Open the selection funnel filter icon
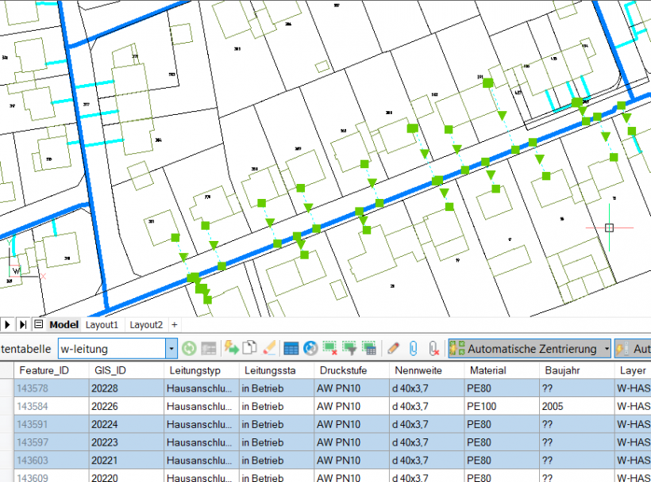 point(349,348)
